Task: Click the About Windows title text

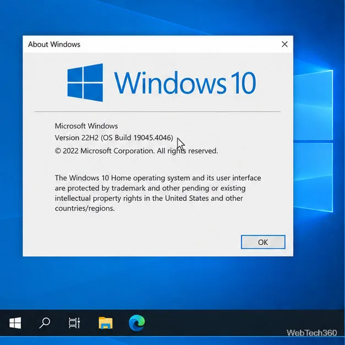Action: 54,45
